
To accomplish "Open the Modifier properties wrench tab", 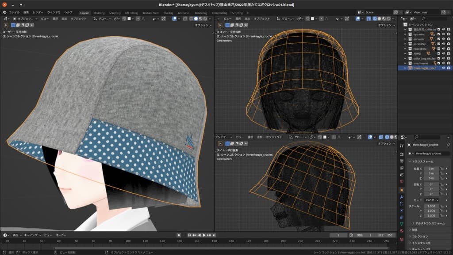I will coord(402,197).
